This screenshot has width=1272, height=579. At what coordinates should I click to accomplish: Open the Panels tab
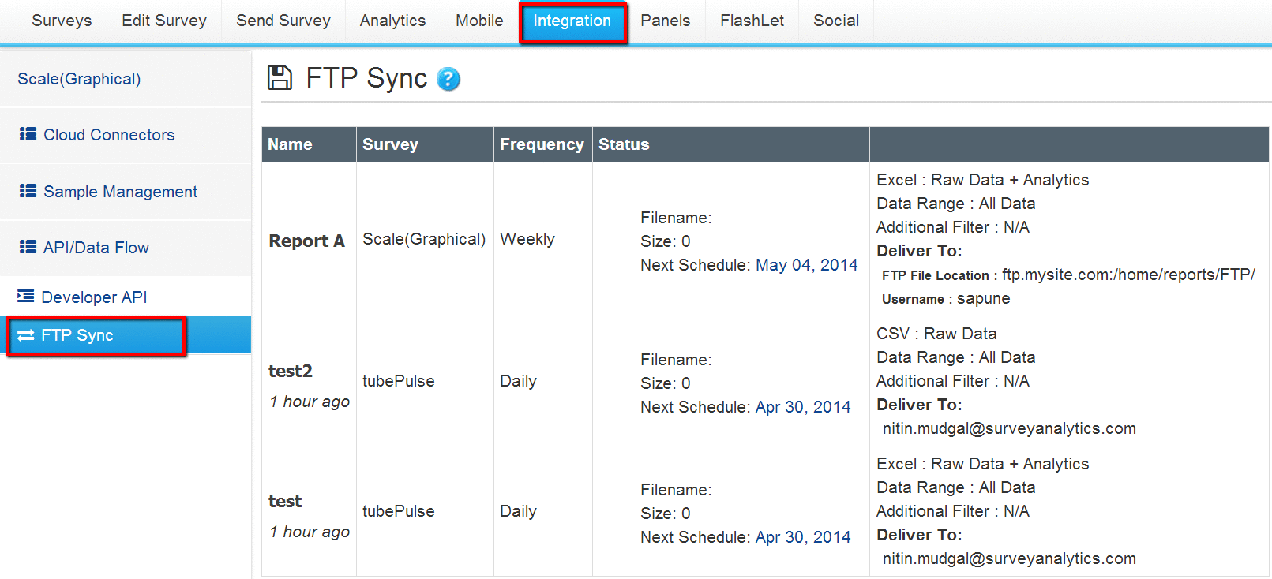click(665, 21)
